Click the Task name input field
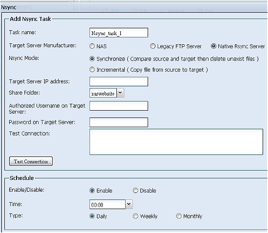Viewport: 268px width, 233px height. [118, 33]
